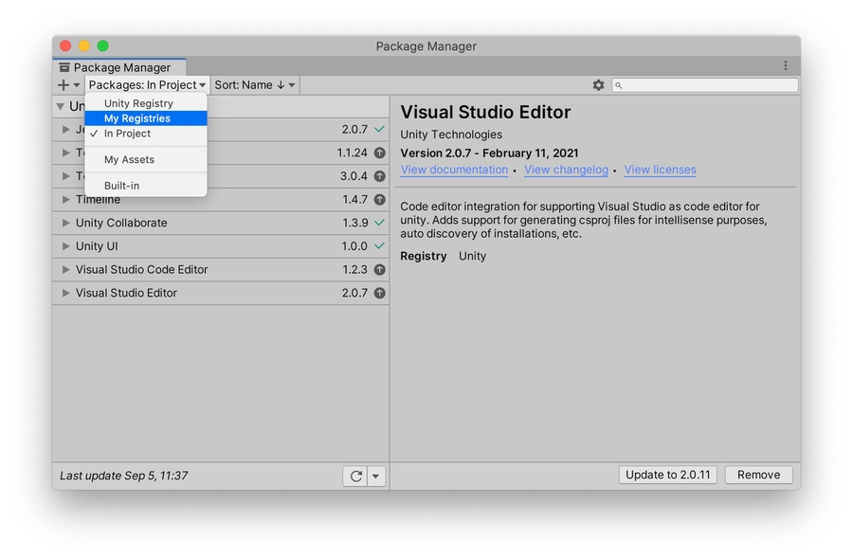
Task: Open the View changelog link
Action: (x=566, y=171)
